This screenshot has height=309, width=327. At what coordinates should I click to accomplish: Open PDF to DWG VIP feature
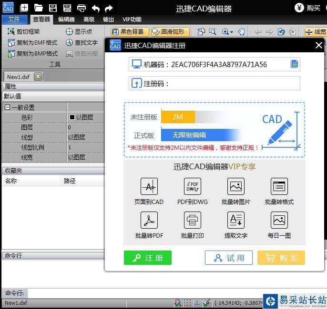[x=192, y=192]
